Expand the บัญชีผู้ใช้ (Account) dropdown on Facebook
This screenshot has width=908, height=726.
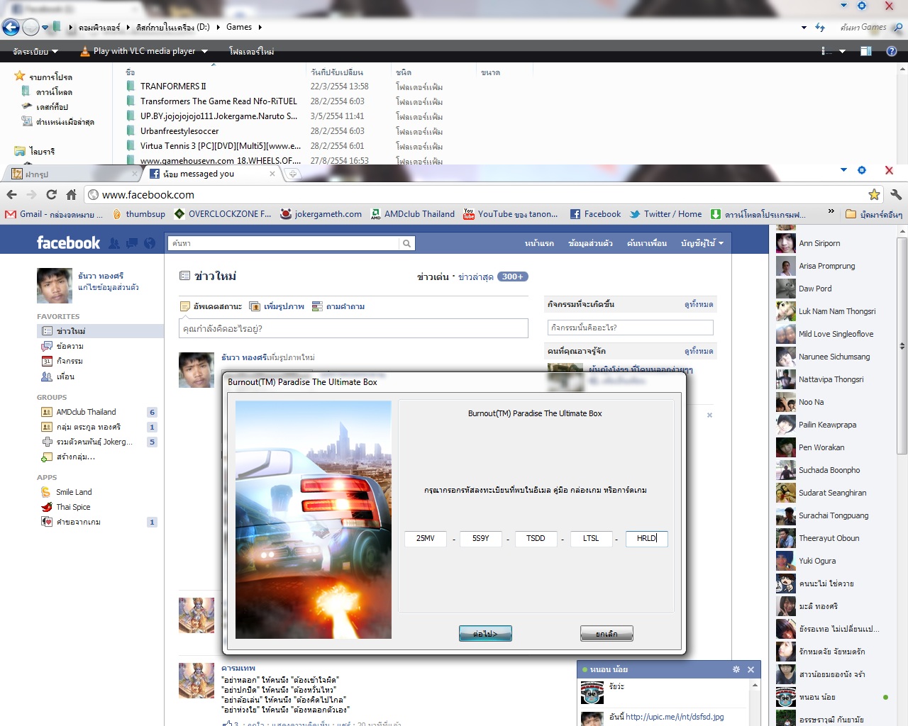tap(702, 243)
